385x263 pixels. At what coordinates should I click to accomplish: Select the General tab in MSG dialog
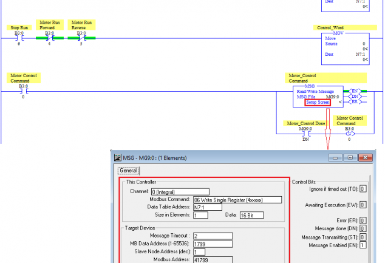[x=128, y=171]
